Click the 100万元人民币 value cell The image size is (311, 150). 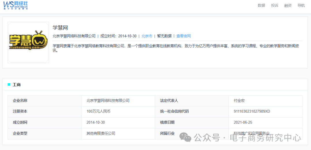(x=118, y=112)
